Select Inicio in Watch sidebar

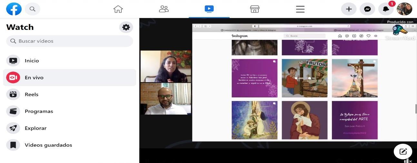pos(70,61)
